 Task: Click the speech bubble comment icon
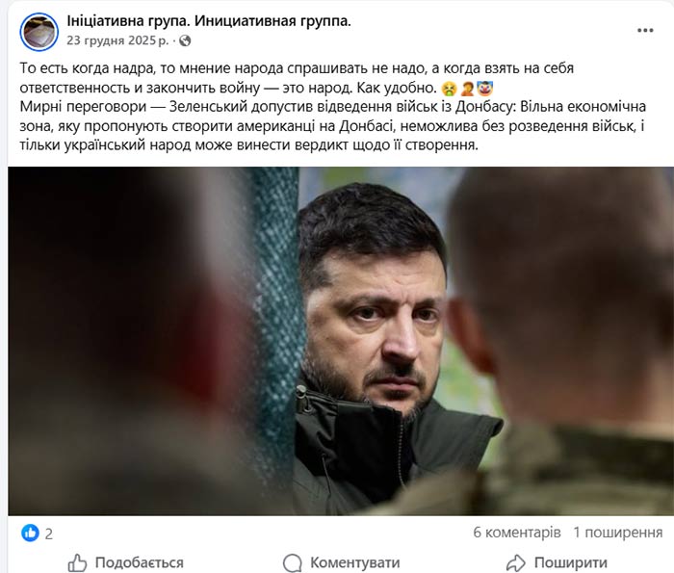tap(293, 562)
